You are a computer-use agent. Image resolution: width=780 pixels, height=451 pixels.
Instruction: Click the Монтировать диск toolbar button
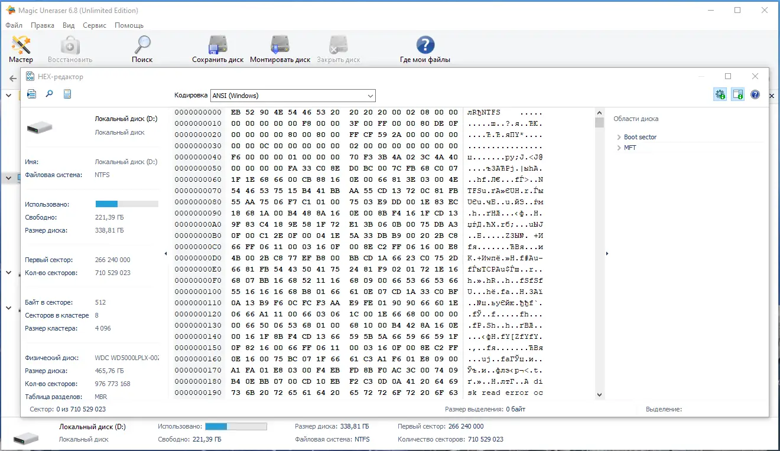point(280,49)
